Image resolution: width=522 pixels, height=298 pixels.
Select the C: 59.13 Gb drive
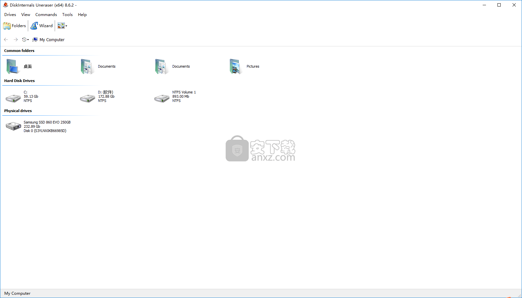(13, 97)
